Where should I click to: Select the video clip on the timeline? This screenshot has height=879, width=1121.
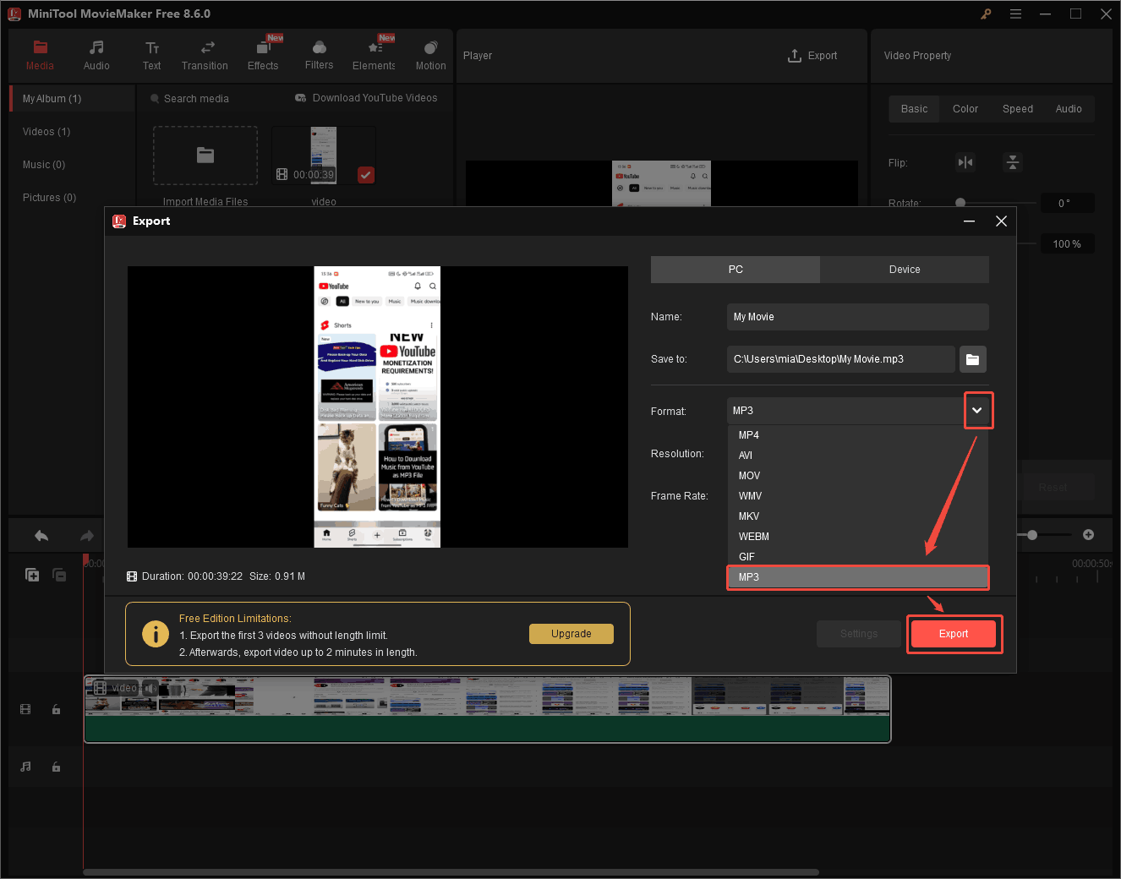click(x=488, y=709)
